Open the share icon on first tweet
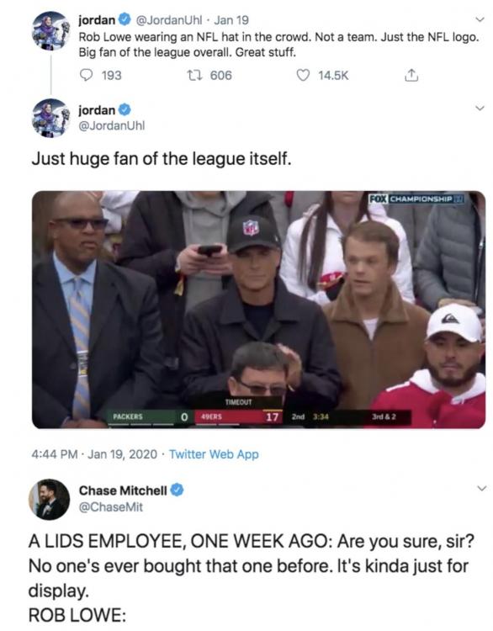The height and width of the screenshot is (631, 493). (x=411, y=75)
